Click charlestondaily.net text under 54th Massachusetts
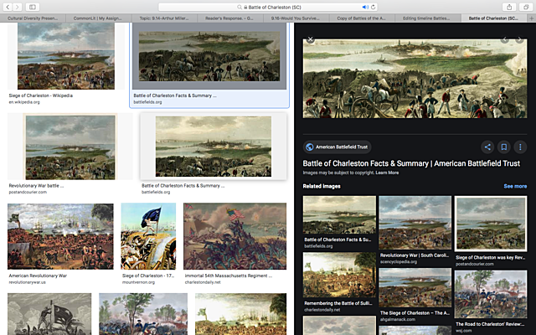The width and height of the screenshot is (536, 335). 203,282
